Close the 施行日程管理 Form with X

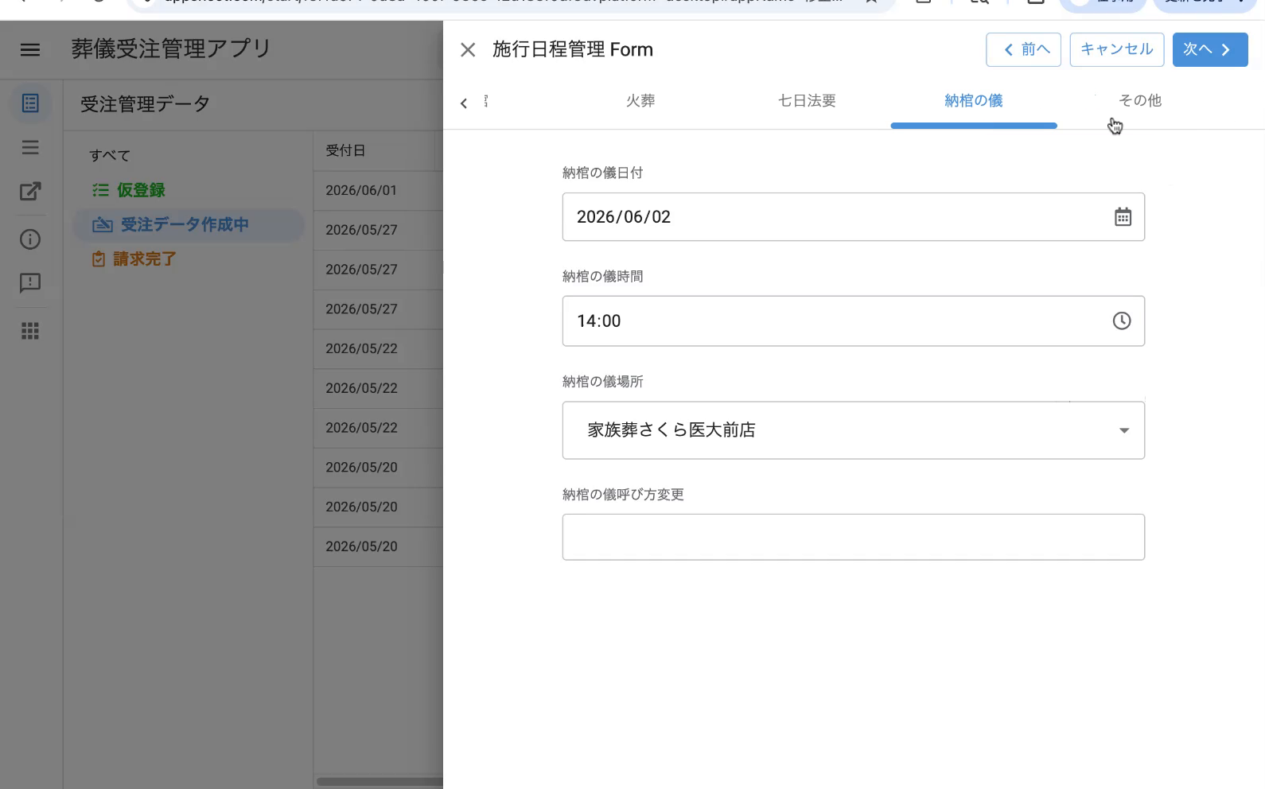click(x=468, y=50)
